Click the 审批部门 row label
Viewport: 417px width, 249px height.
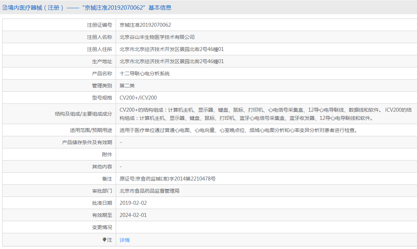click(102, 191)
